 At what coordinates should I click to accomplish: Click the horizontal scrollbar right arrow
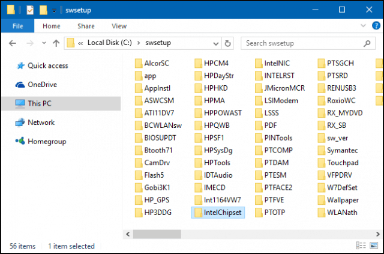click(378, 234)
